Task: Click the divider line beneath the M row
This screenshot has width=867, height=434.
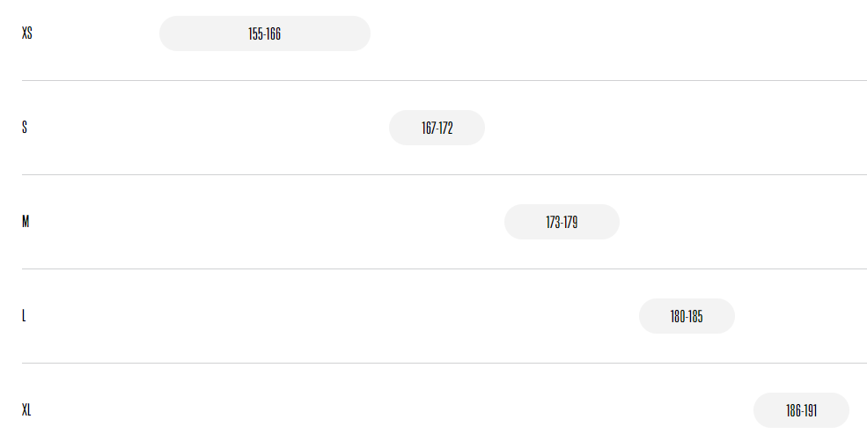Action: tap(445, 269)
